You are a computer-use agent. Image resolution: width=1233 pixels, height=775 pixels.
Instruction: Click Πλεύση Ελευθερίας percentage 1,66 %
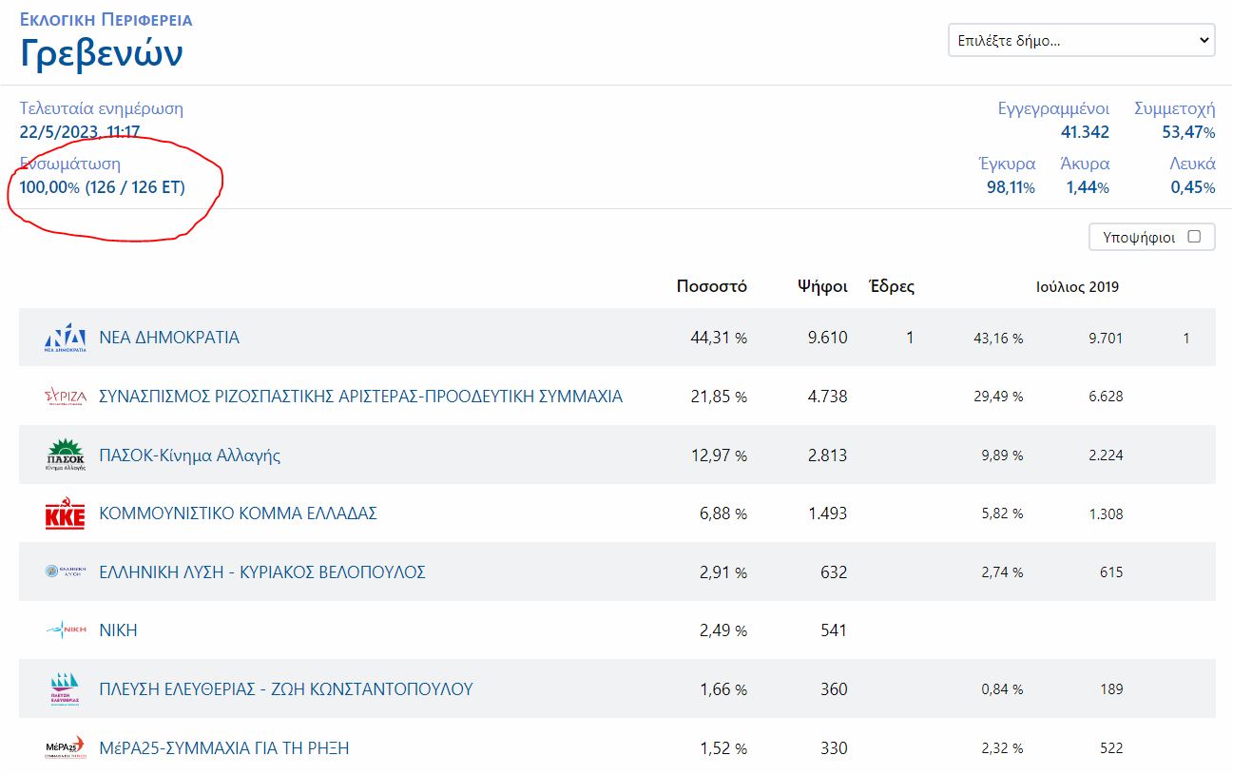pos(723,689)
